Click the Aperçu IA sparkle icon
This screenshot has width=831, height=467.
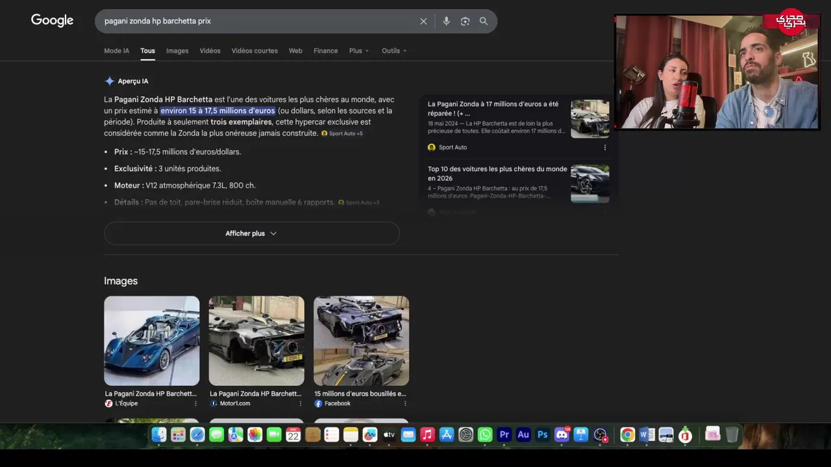pos(110,81)
